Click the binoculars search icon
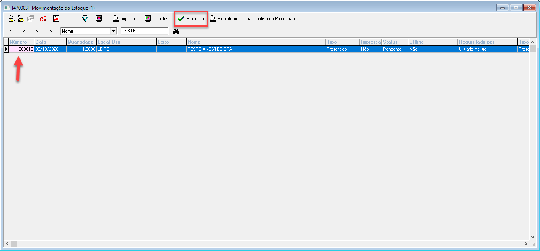 (x=176, y=31)
